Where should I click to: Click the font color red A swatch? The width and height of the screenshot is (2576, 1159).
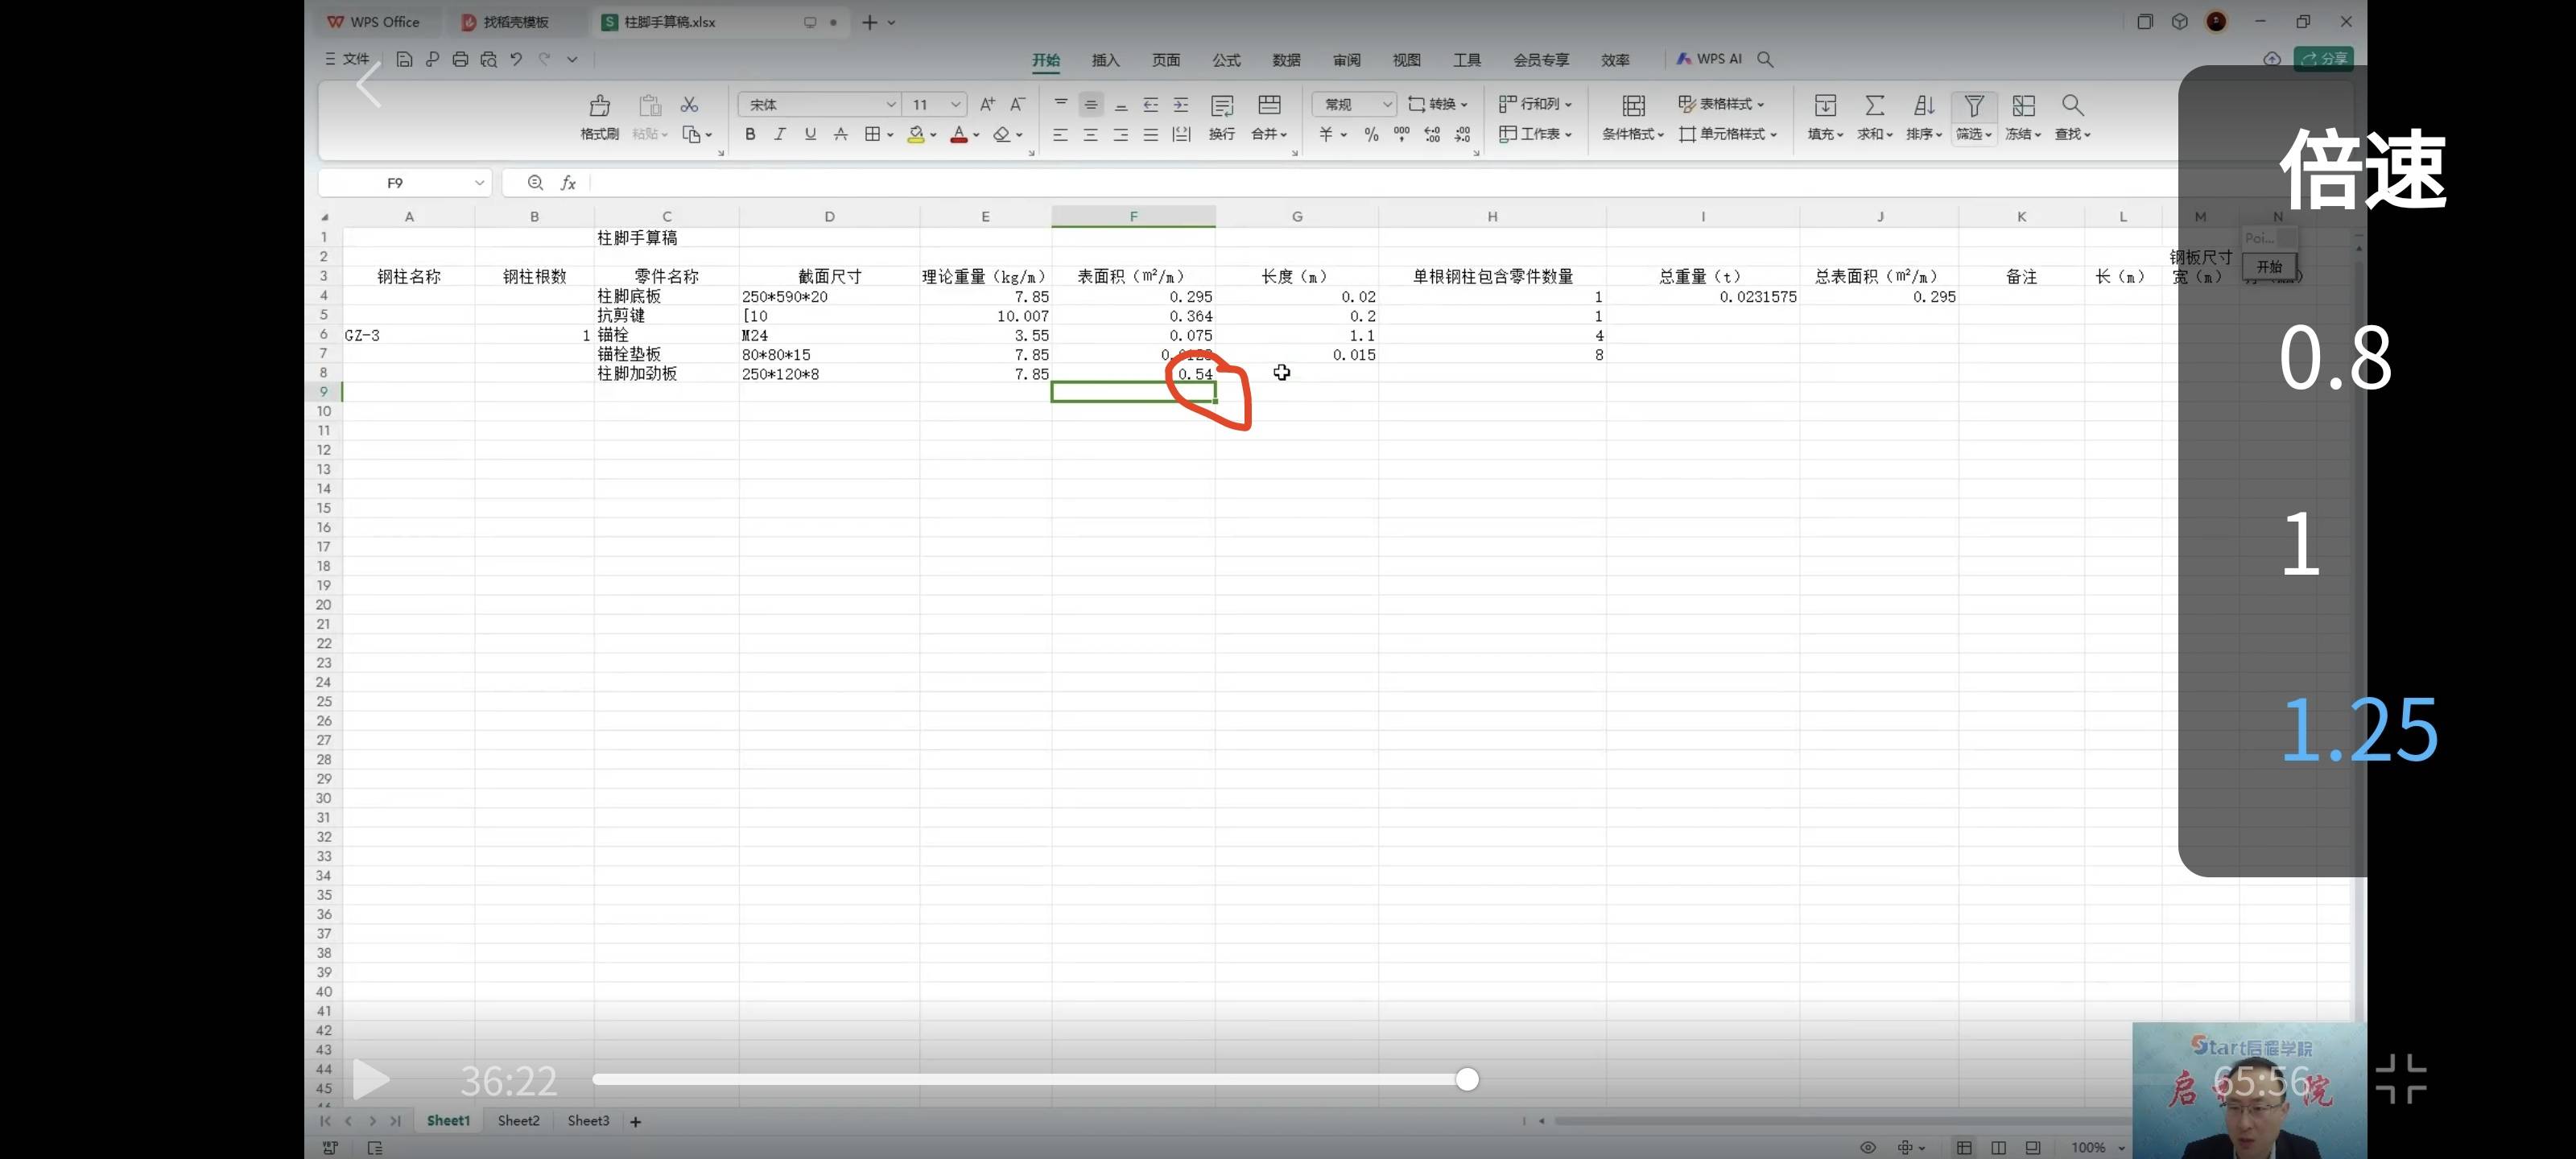(958, 134)
